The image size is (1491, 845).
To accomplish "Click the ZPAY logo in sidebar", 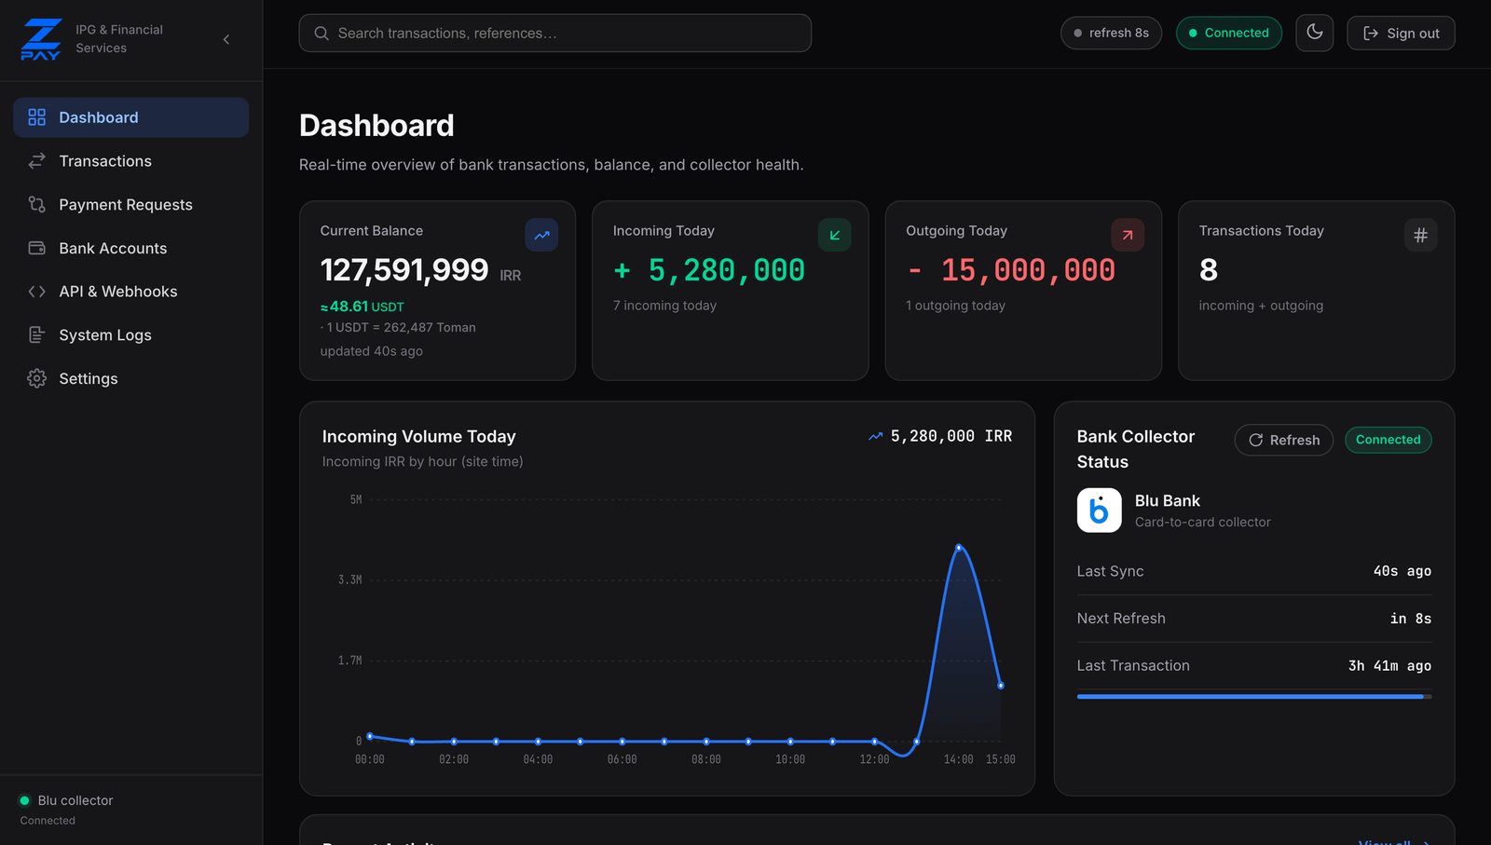I will click(41, 39).
